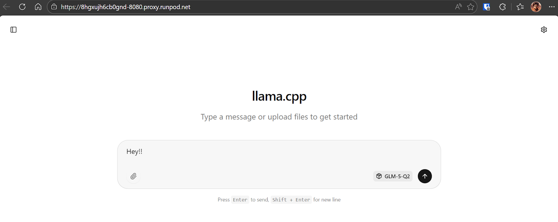Open the settings gear
The height and width of the screenshot is (222, 558).
click(x=544, y=29)
